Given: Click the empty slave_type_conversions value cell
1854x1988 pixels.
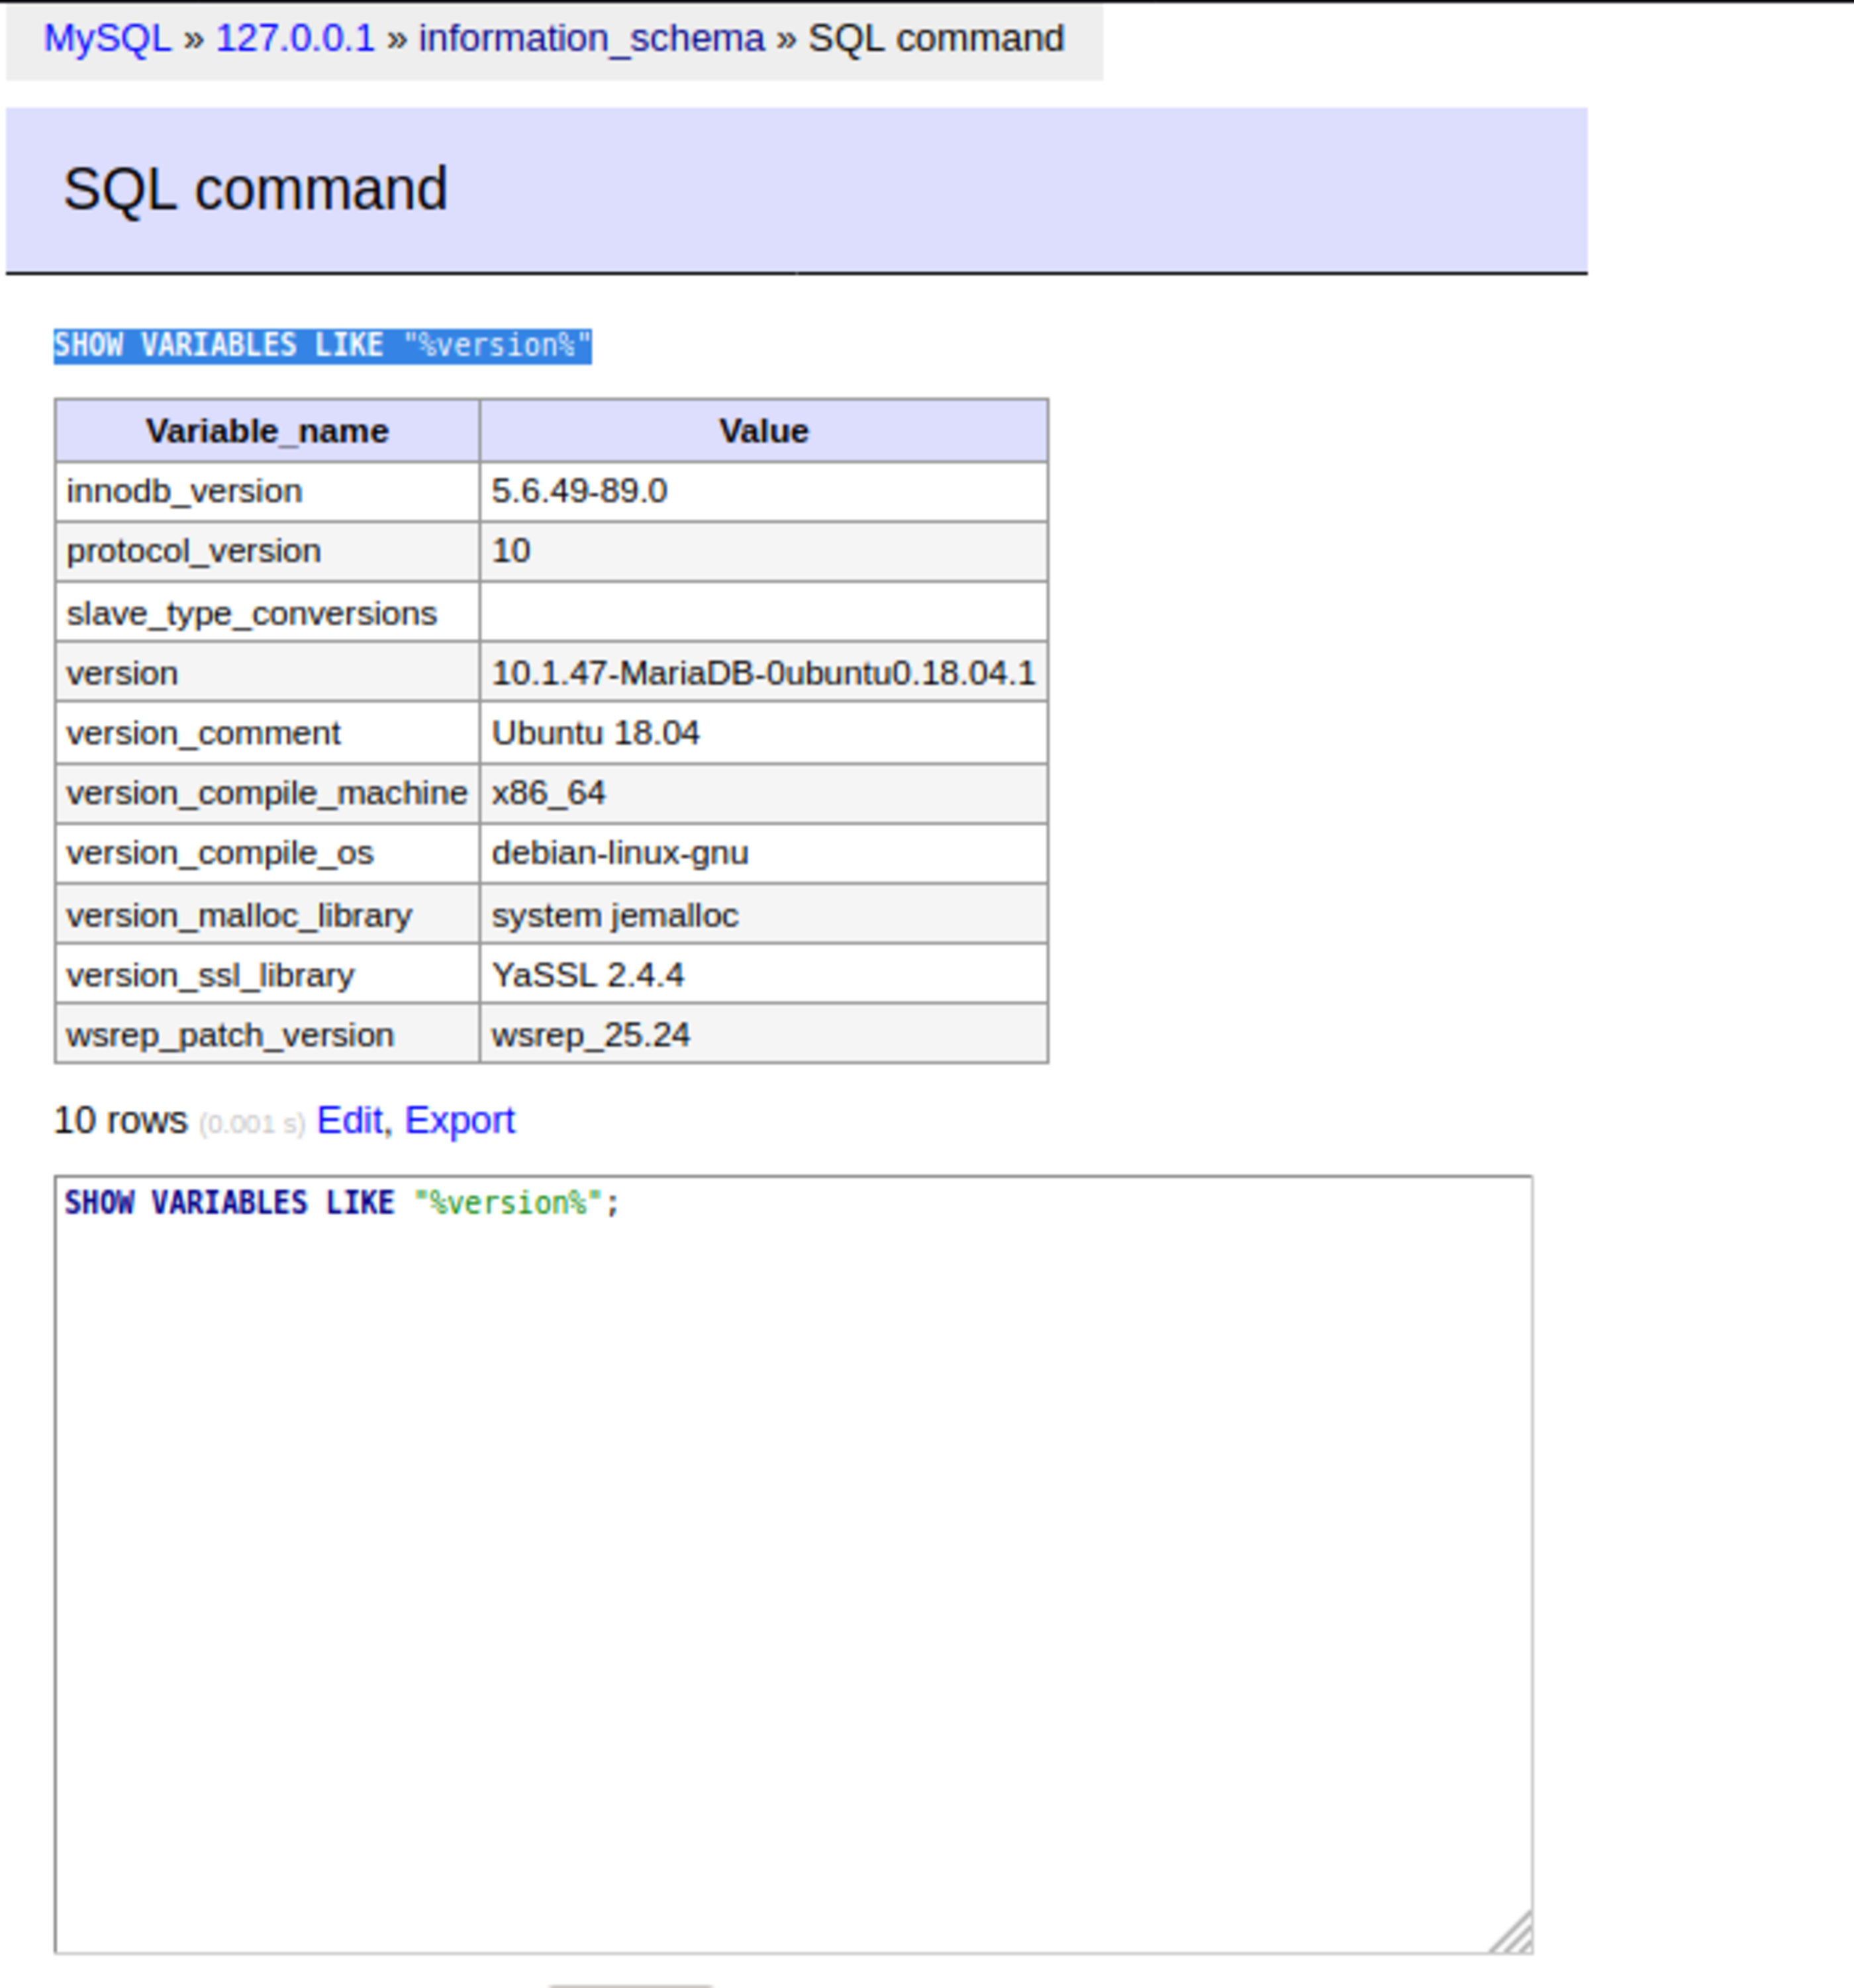Looking at the screenshot, I should (763, 612).
